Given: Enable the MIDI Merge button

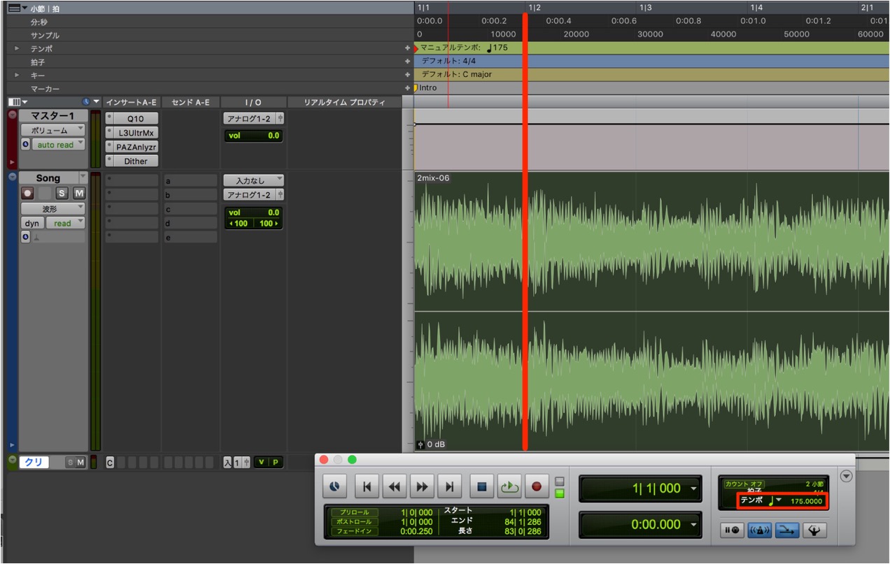Looking at the screenshot, I should [x=788, y=530].
